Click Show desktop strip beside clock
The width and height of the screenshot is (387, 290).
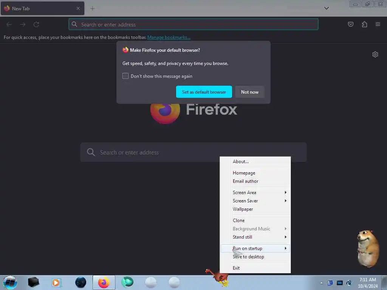[x=384, y=283]
